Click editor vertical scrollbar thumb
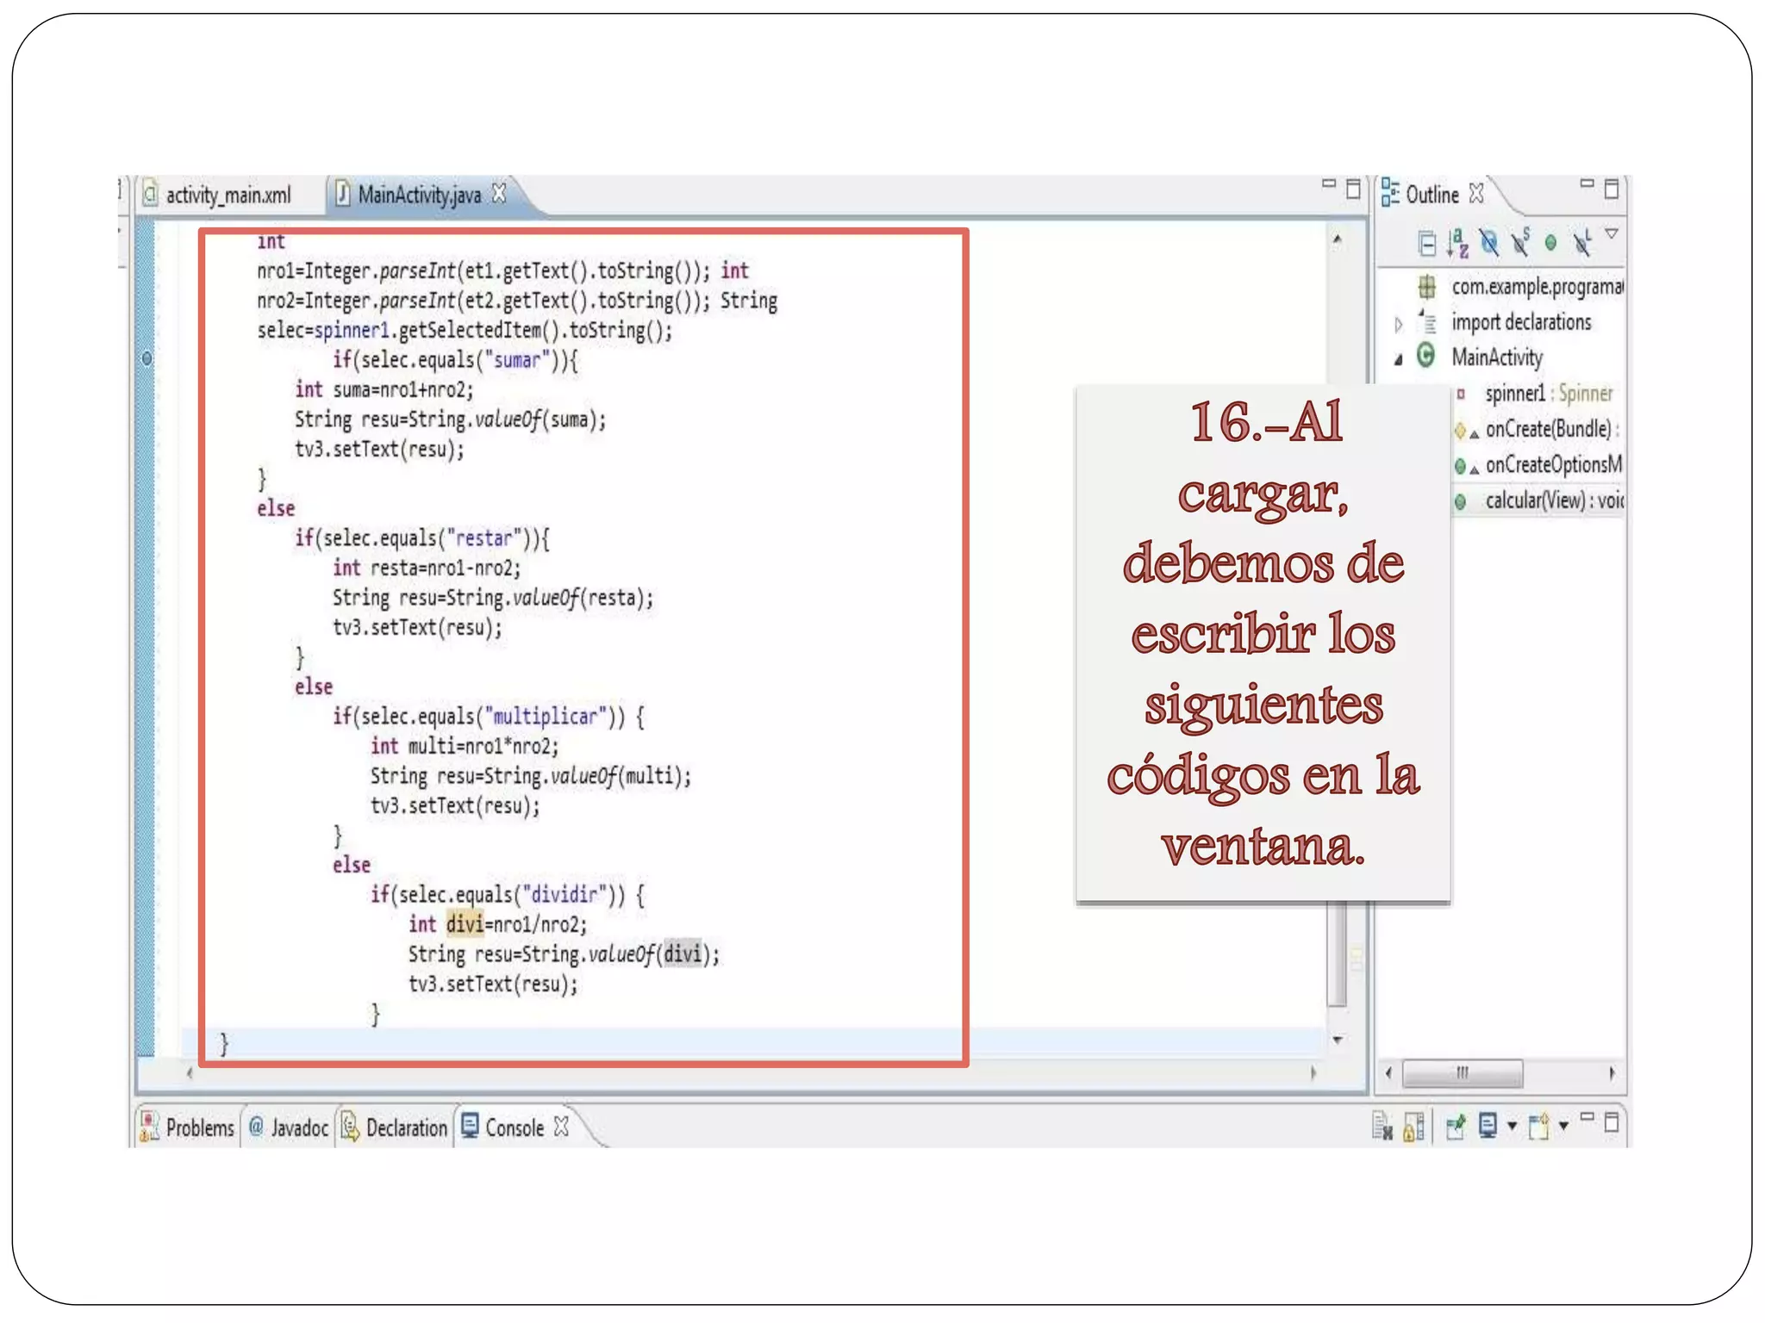This screenshot has height=1323, width=1765. point(1338,954)
